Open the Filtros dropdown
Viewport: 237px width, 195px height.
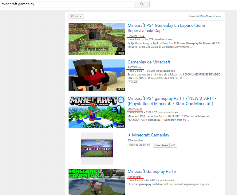pyautogui.click(x=76, y=16)
